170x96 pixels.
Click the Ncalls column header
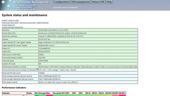tap(31, 93)
